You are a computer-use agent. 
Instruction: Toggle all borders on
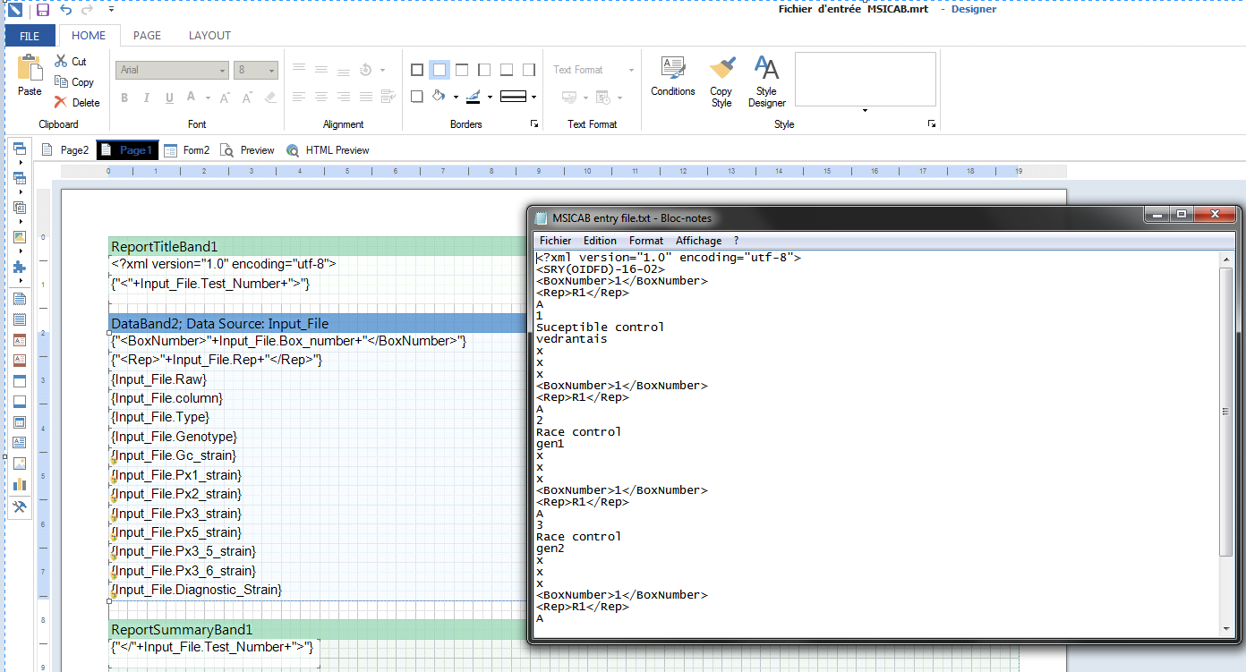[417, 70]
